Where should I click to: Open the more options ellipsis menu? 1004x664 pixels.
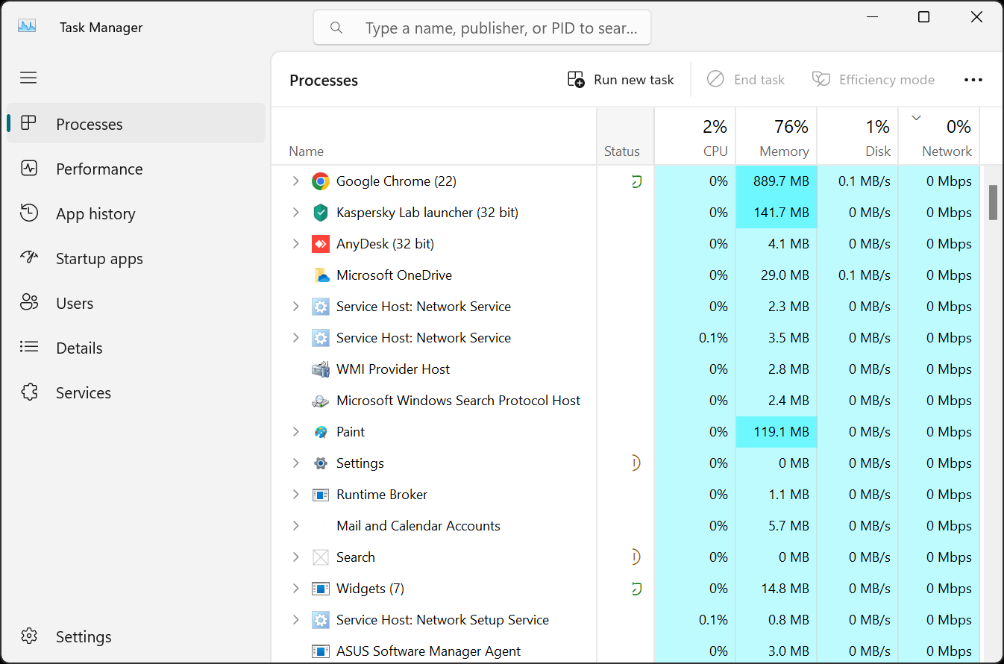pyautogui.click(x=973, y=80)
